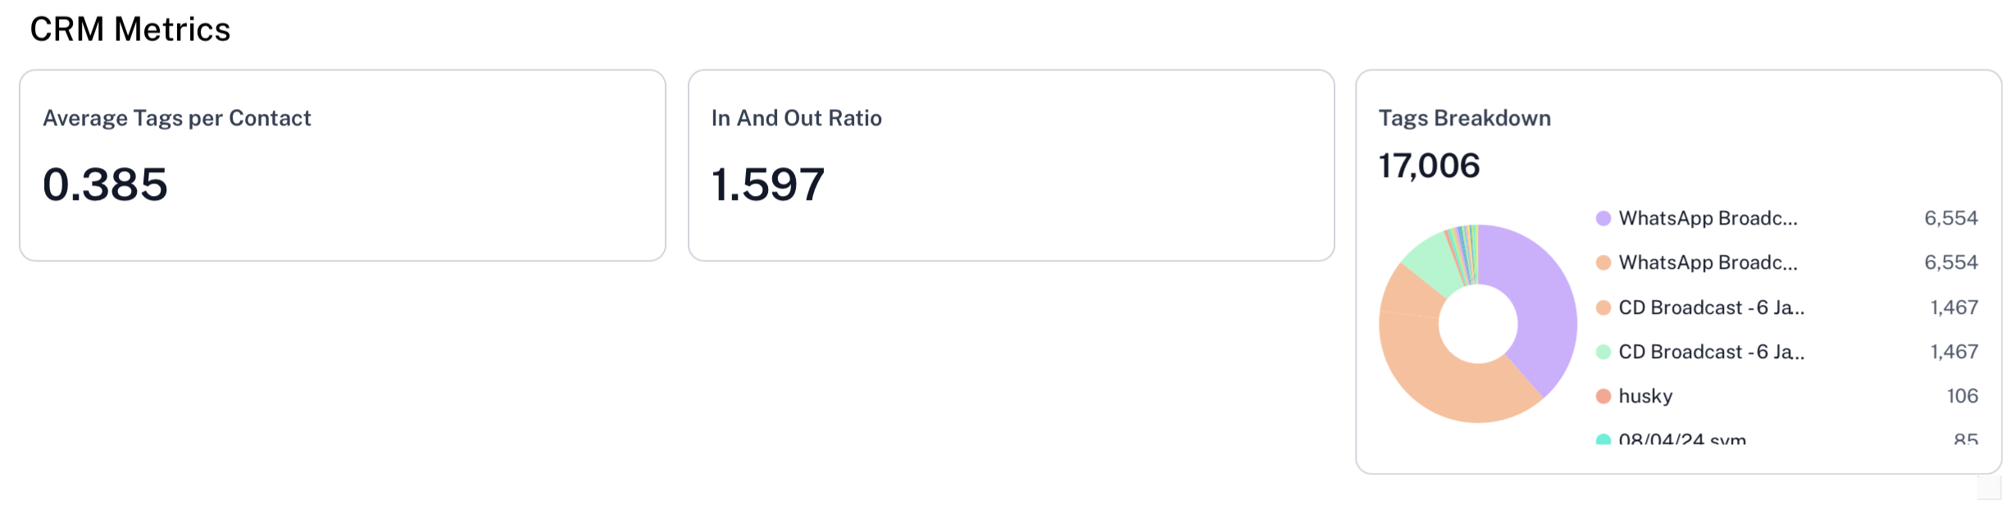Click the orange dot beside second WhatsApp Broadcast entry
Viewport: 2010px width, 523px height.
(x=1603, y=262)
